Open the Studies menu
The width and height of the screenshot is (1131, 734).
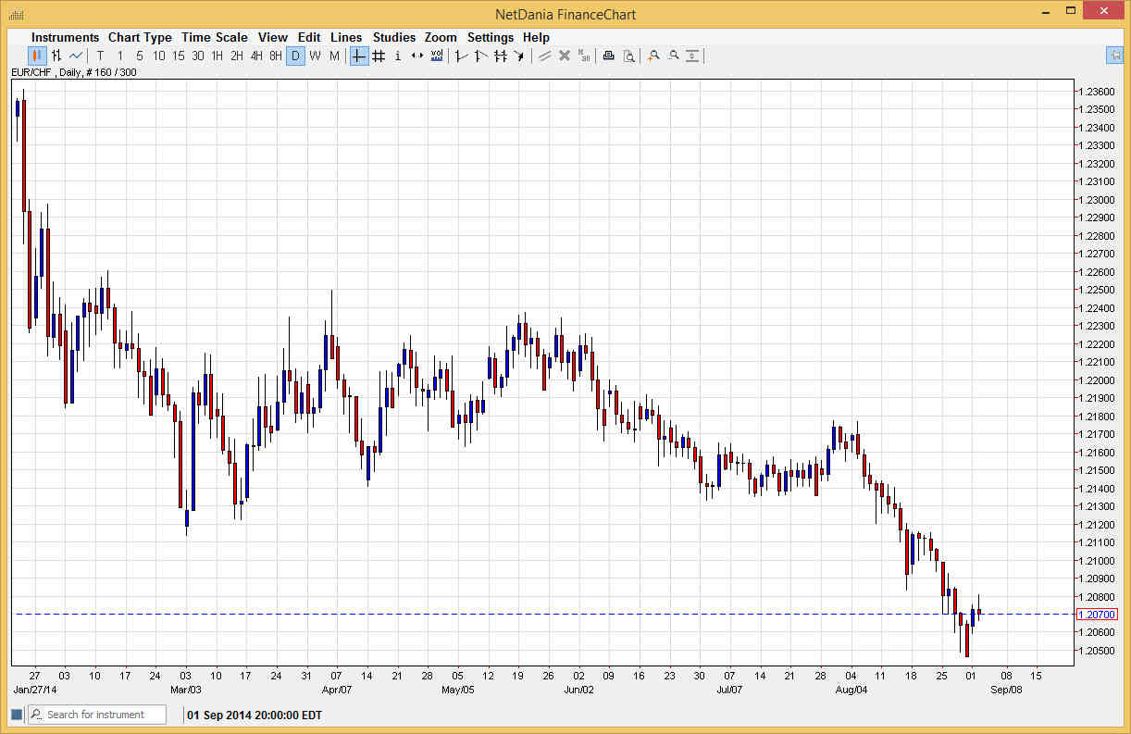pos(394,38)
